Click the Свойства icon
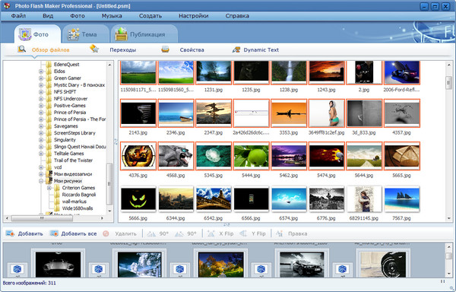The image size is (456, 292). point(165,49)
